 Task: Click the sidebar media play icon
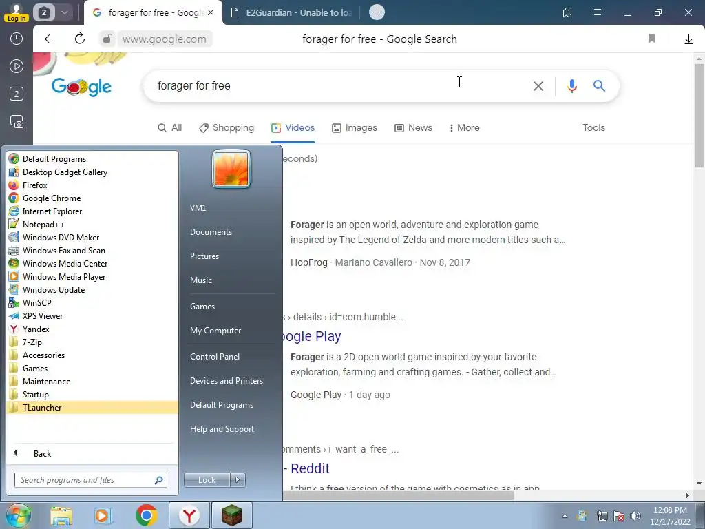[17, 66]
